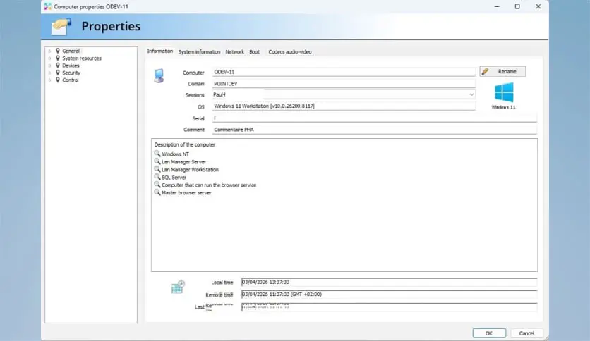Switch to the System information tab
Screen dimensions: 590x341
199,52
